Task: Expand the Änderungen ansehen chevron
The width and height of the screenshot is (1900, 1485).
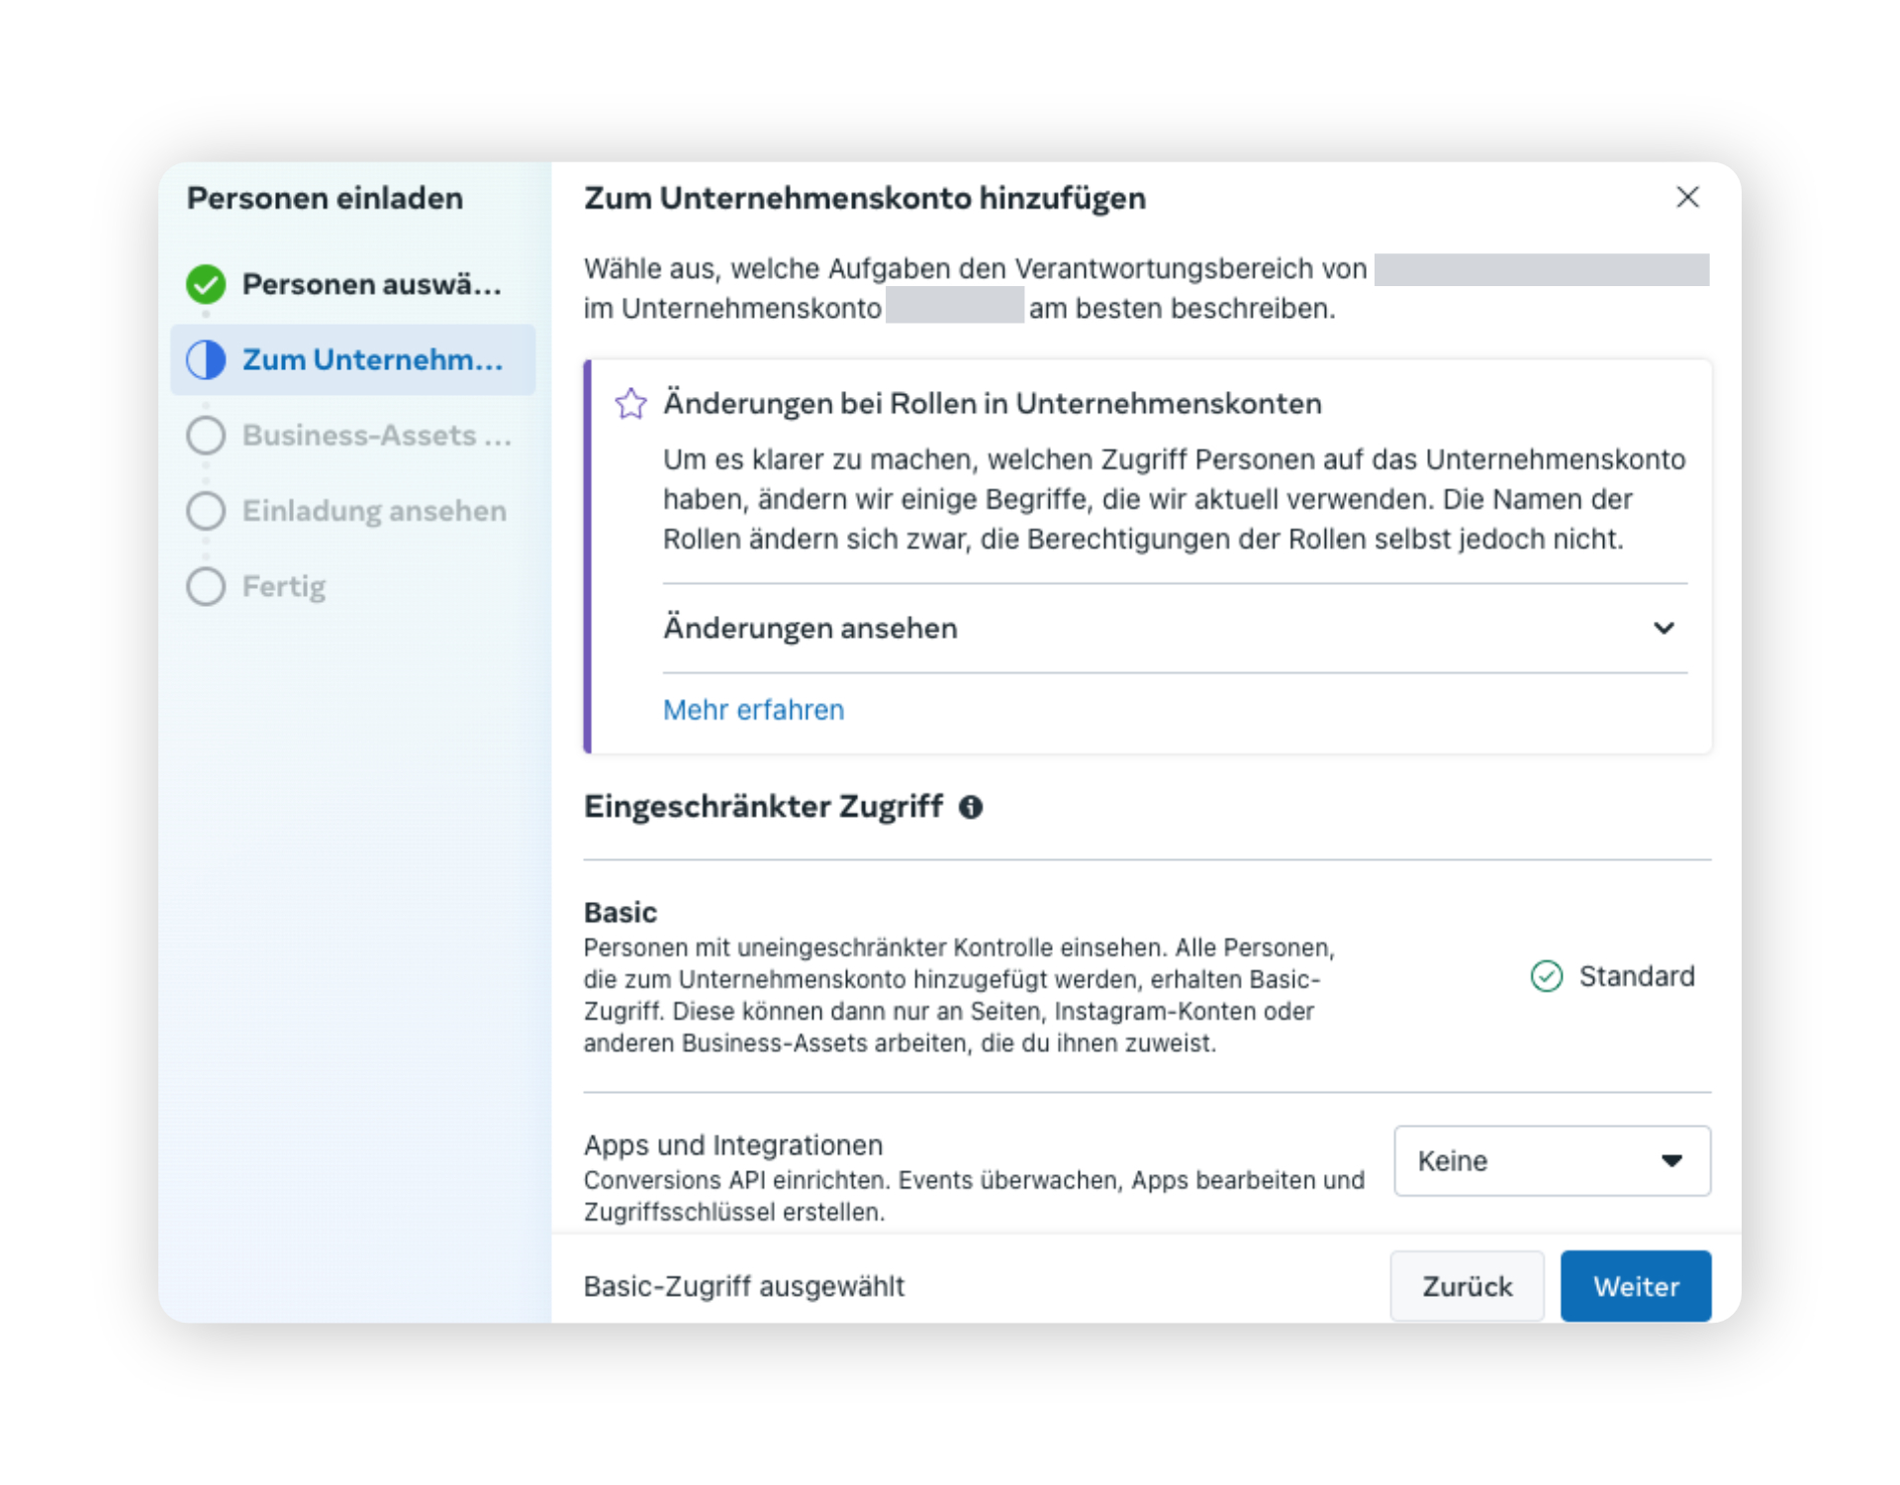Action: pos(1663,628)
